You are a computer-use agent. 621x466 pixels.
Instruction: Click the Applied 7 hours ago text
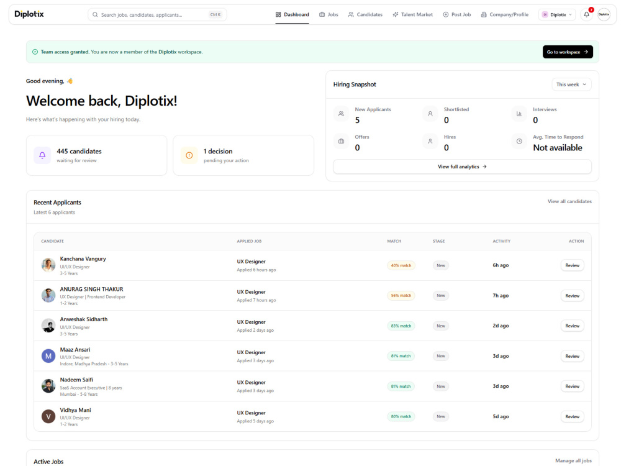click(256, 300)
